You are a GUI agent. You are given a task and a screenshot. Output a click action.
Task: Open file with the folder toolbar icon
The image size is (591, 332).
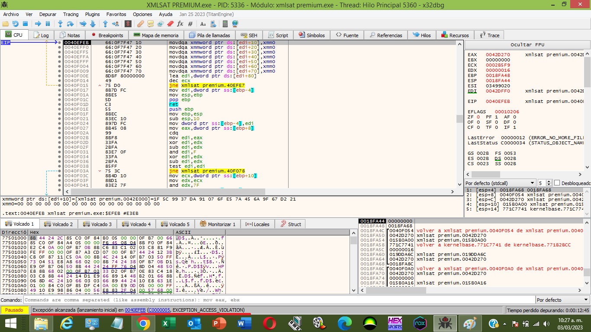(x=6, y=24)
